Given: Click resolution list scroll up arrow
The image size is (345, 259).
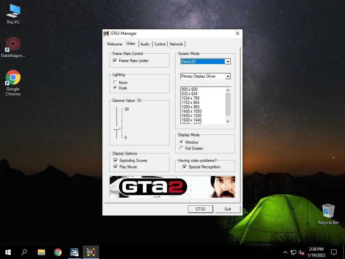Looking at the screenshot, I should click(228, 90).
